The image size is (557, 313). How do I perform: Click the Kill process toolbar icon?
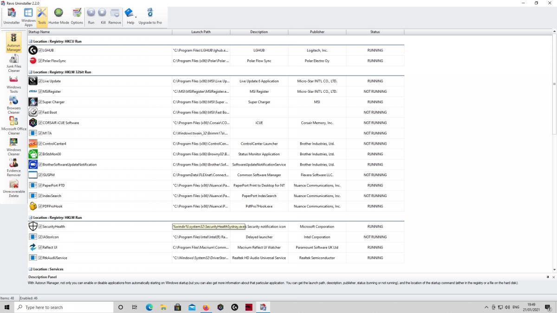[103, 16]
